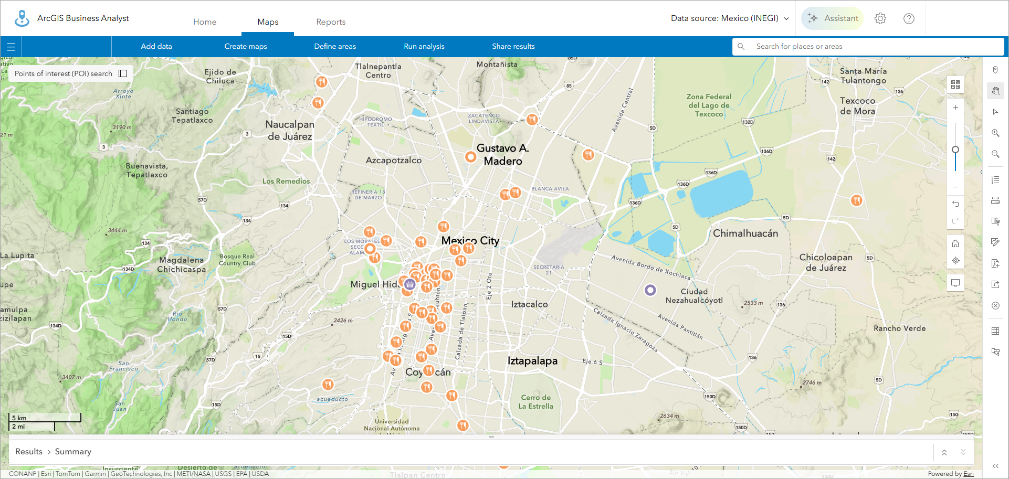Image resolution: width=1009 pixels, height=479 pixels.
Task: Switch to the Maps tab
Action: (x=268, y=22)
